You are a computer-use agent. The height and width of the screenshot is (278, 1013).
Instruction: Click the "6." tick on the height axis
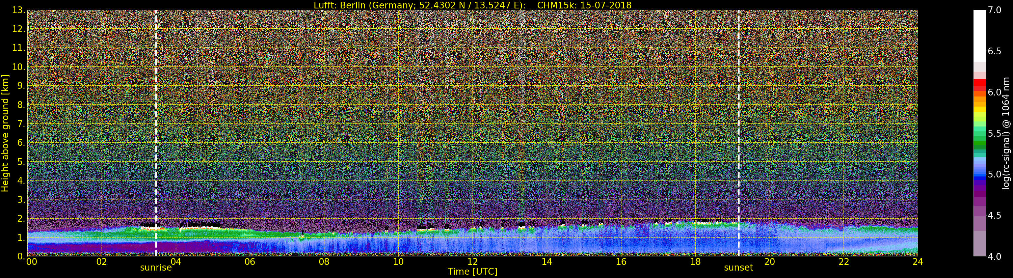21,143
